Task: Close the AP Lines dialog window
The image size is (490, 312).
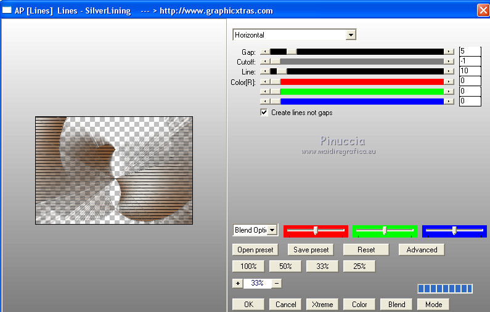Action: [483, 10]
